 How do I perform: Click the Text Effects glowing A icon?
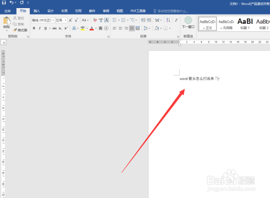(x=74, y=28)
